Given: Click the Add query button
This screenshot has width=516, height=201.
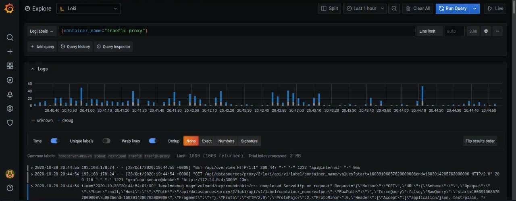Looking at the screenshot, I should (42, 47).
